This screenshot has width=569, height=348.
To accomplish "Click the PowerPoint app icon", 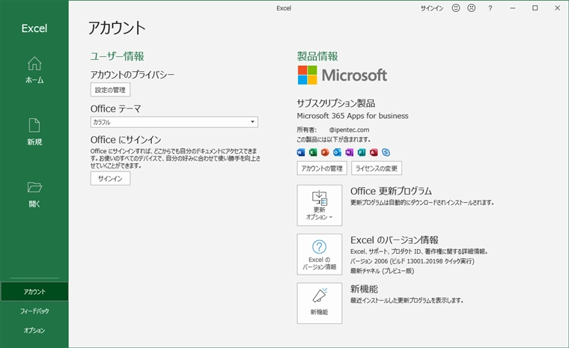I will (325, 153).
